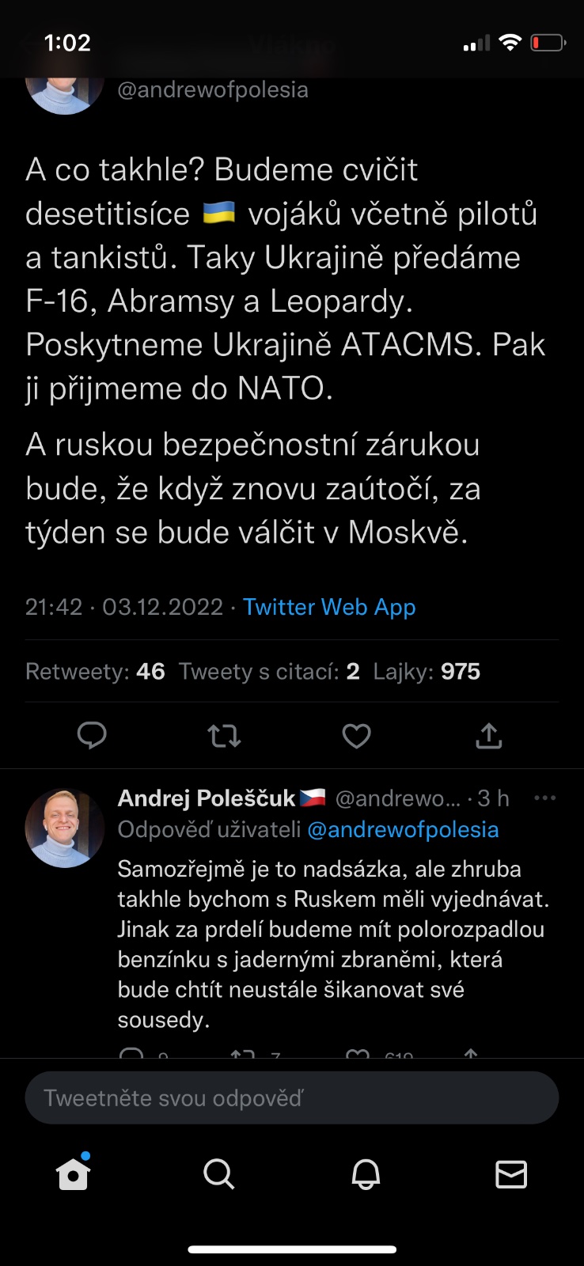Viewport: 584px width, 1266px height.
Task: Tap the 'Tweetněte svou odpověď' reply field
Action: 292,1098
